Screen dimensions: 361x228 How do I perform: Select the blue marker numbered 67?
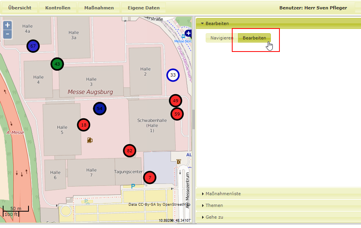point(33,46)
